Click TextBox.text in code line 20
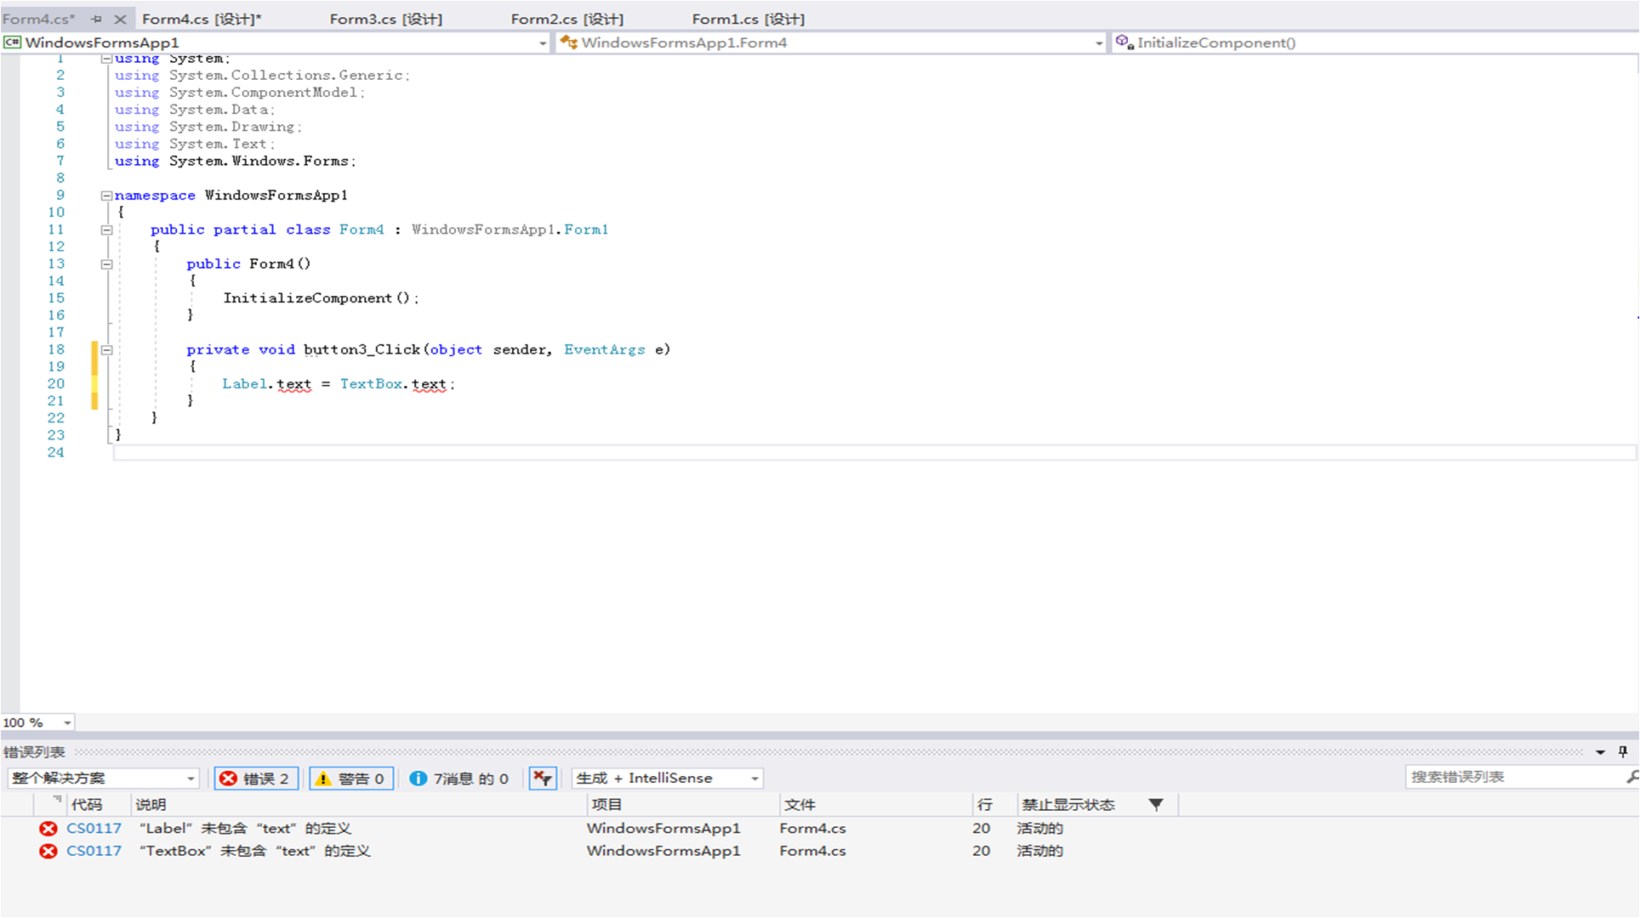Screen dimensions: 1640x918 point(393,384)
